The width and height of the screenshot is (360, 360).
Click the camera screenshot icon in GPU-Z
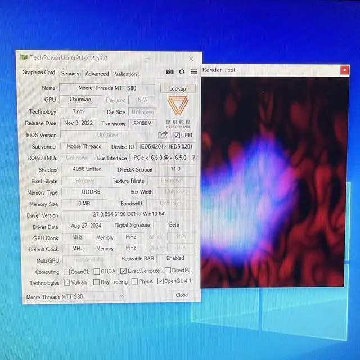click(x=170, y=72)
